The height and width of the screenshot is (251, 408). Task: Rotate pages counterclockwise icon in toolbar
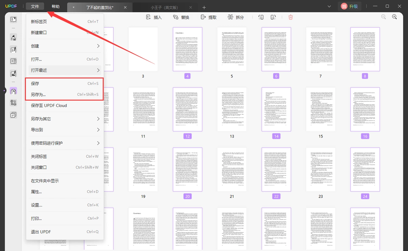point(261,17)
